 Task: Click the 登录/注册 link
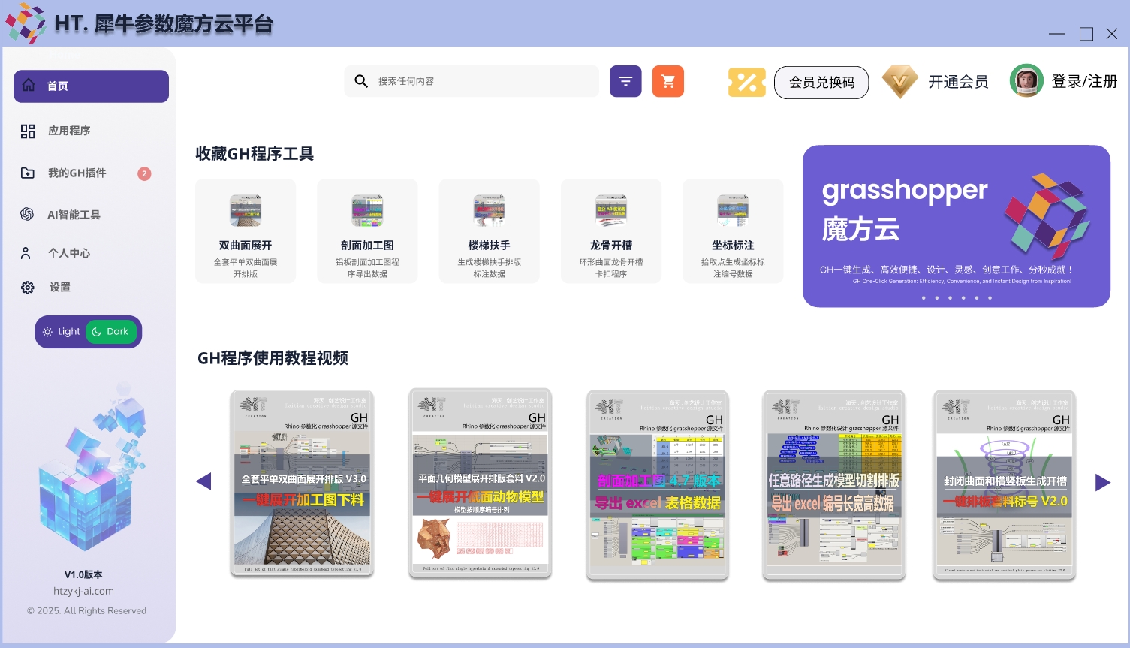tap(1084, 82)
